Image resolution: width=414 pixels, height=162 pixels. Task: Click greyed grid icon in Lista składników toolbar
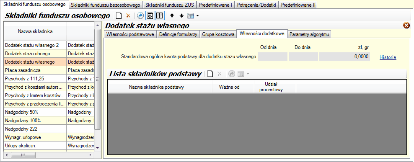click(241, 74)
